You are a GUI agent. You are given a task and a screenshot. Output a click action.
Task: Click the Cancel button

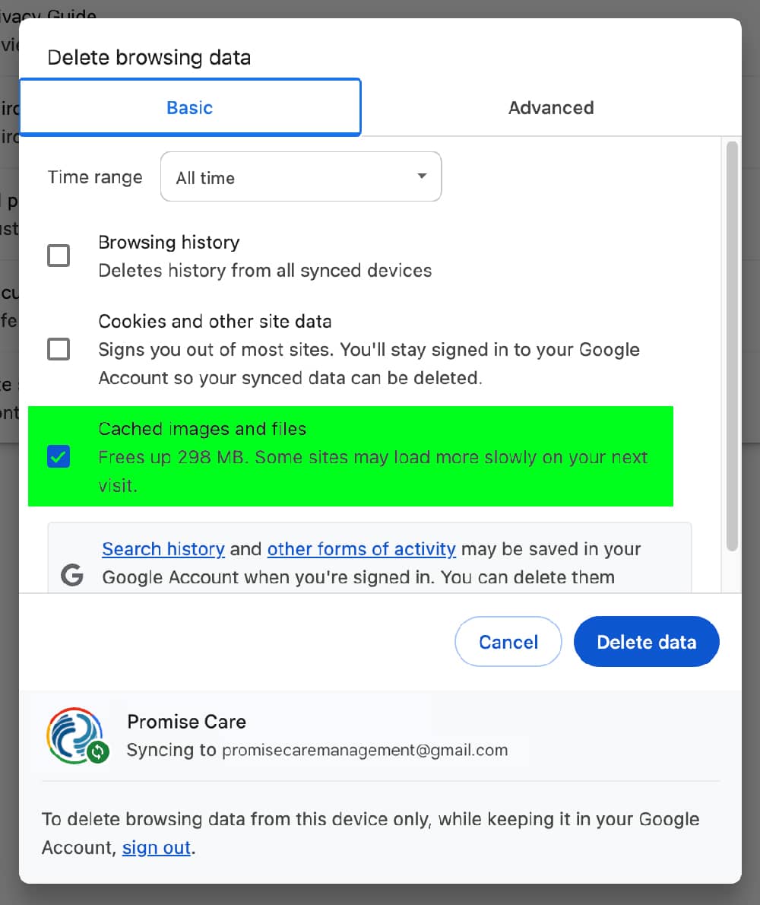point(508,641)
